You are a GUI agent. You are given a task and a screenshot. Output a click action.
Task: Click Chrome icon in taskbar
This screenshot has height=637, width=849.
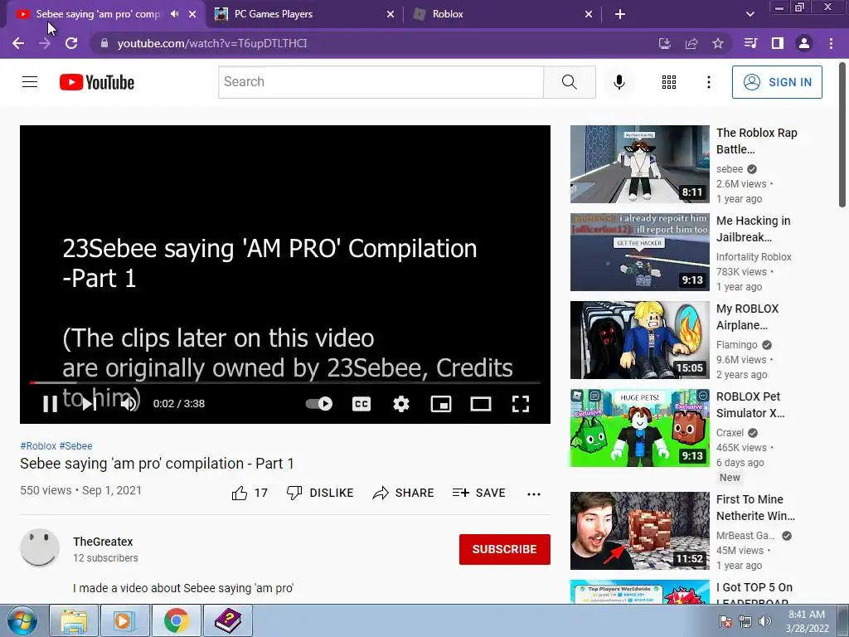tap(176, 620)
